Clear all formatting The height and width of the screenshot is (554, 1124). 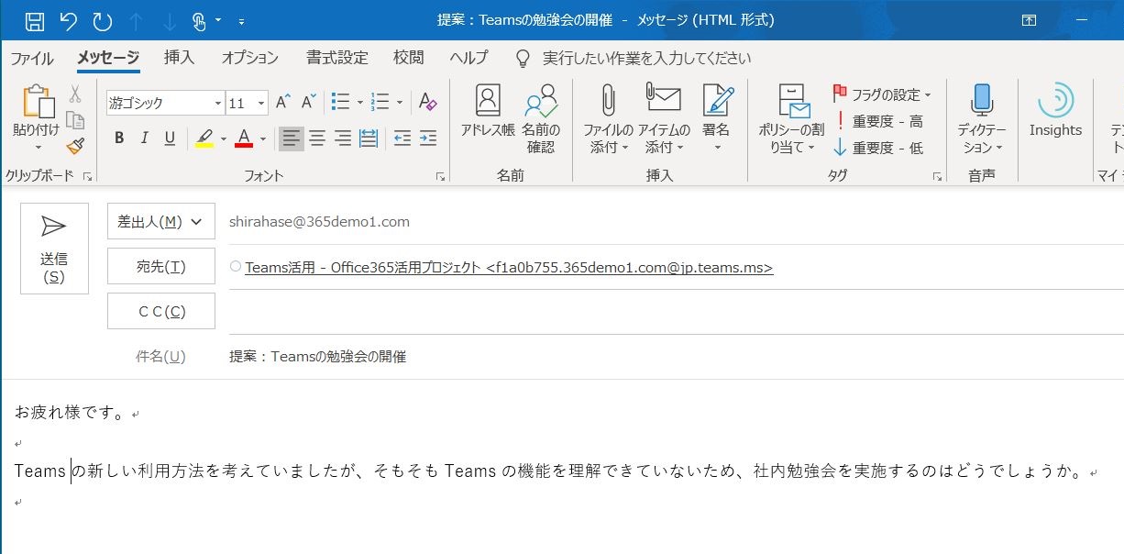coord(427,102)
